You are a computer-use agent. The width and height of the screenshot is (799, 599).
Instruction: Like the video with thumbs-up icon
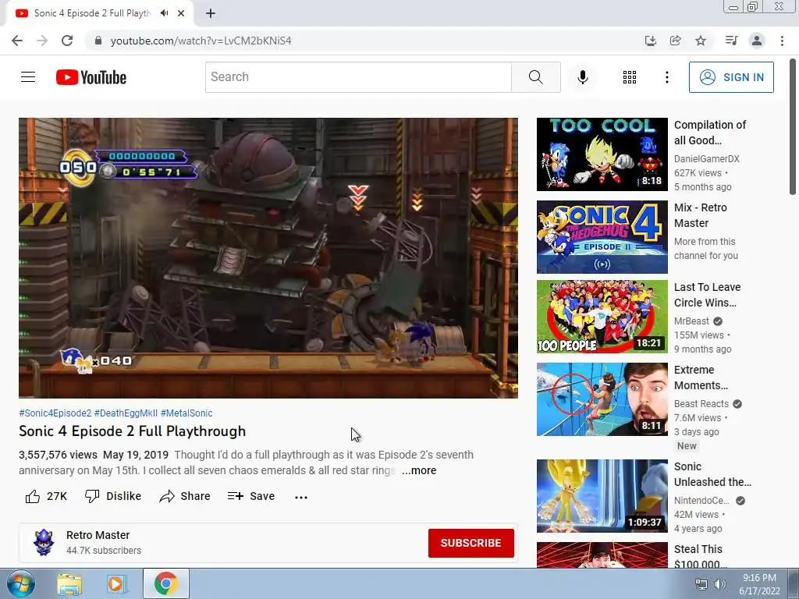click(x=33, y=496)
